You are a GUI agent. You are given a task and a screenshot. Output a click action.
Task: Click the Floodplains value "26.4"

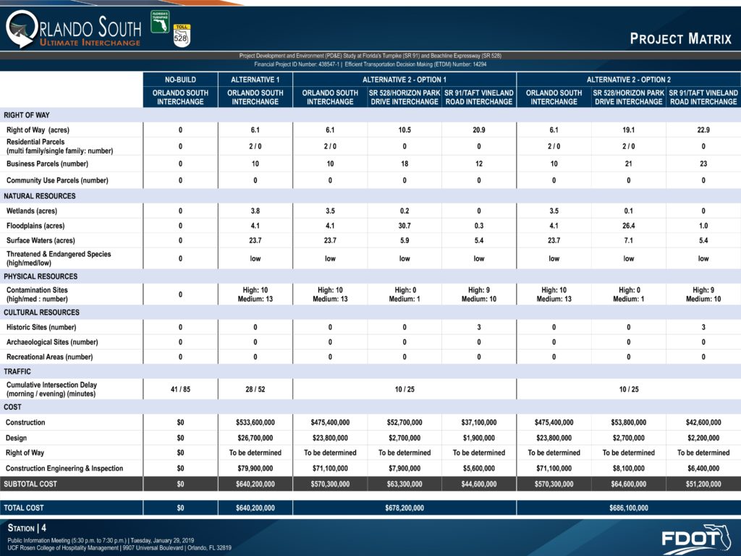coord(629,226)
